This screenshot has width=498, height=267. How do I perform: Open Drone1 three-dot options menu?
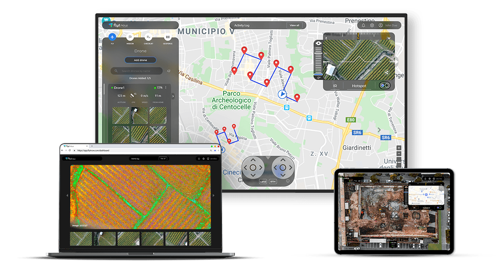[x=166, y=87]
